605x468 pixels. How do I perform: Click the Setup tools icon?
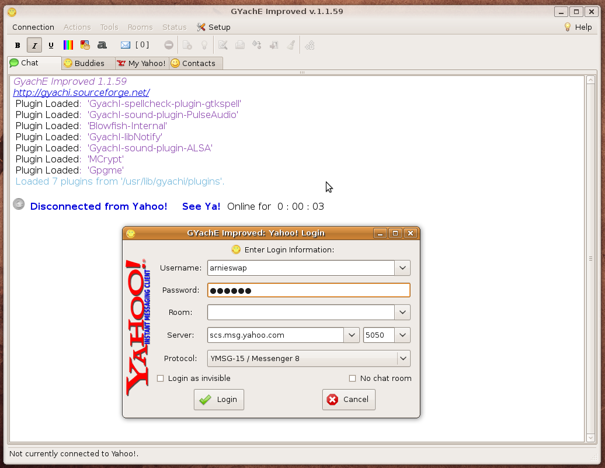[201, 27]
